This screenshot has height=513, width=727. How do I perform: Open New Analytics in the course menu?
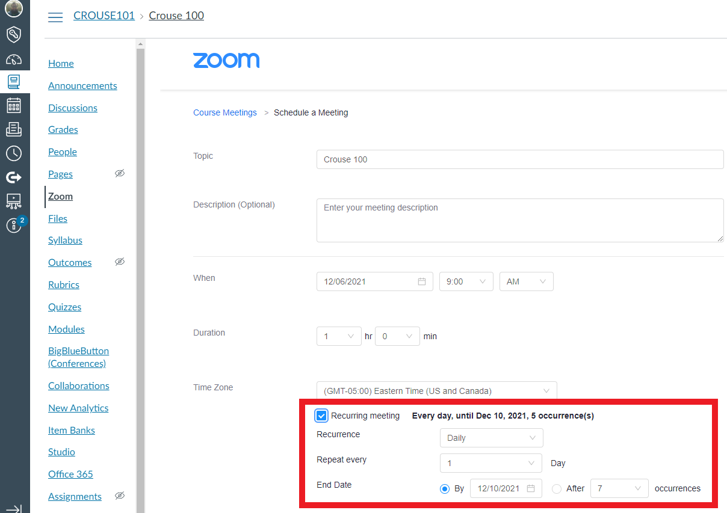(x=78, y=408)
